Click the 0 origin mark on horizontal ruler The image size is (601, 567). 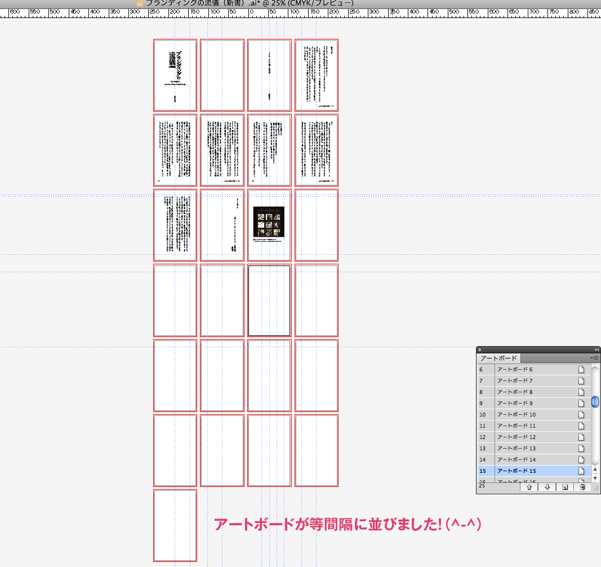click(x=251, y=12)
